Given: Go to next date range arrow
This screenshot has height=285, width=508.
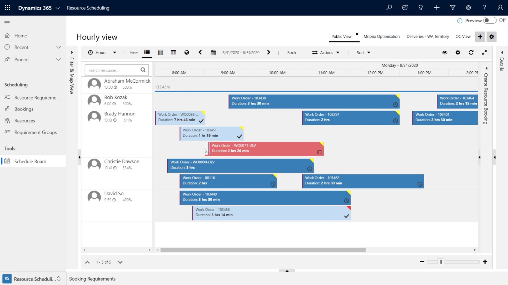Looking at the screenshot, I should [x=268, y=52].
